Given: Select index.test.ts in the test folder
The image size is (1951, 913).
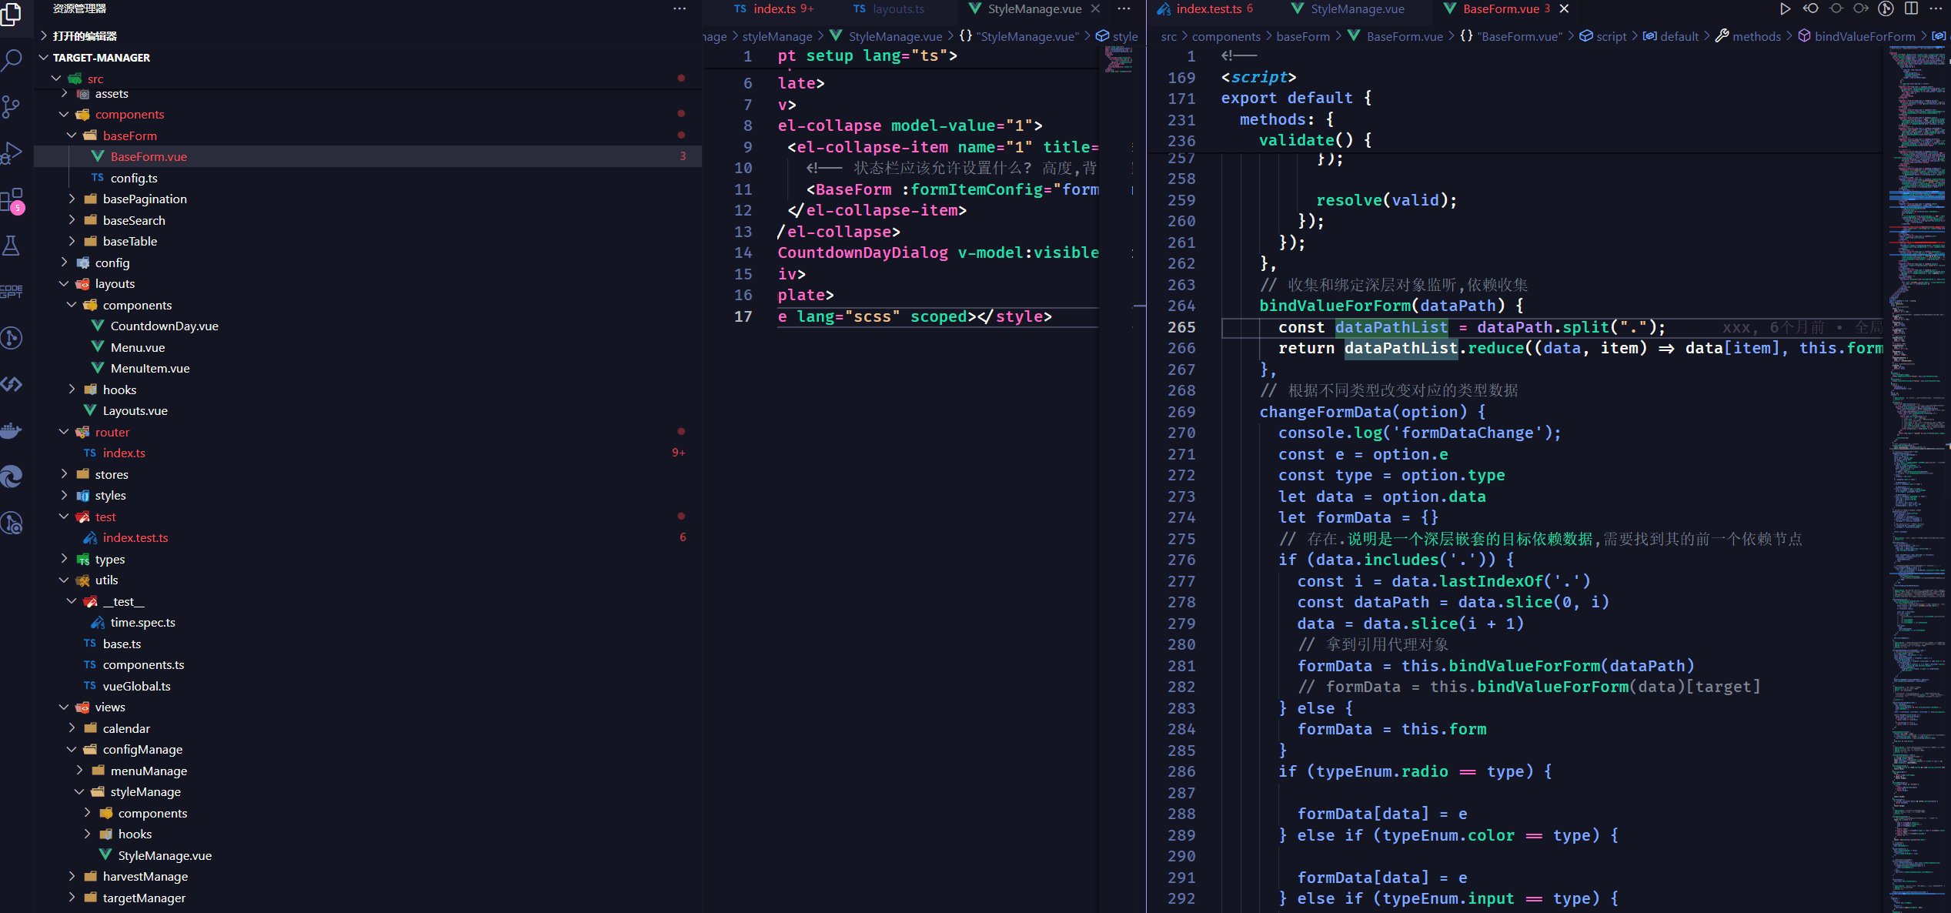Looking at the screenshot, I should (135, 537).
